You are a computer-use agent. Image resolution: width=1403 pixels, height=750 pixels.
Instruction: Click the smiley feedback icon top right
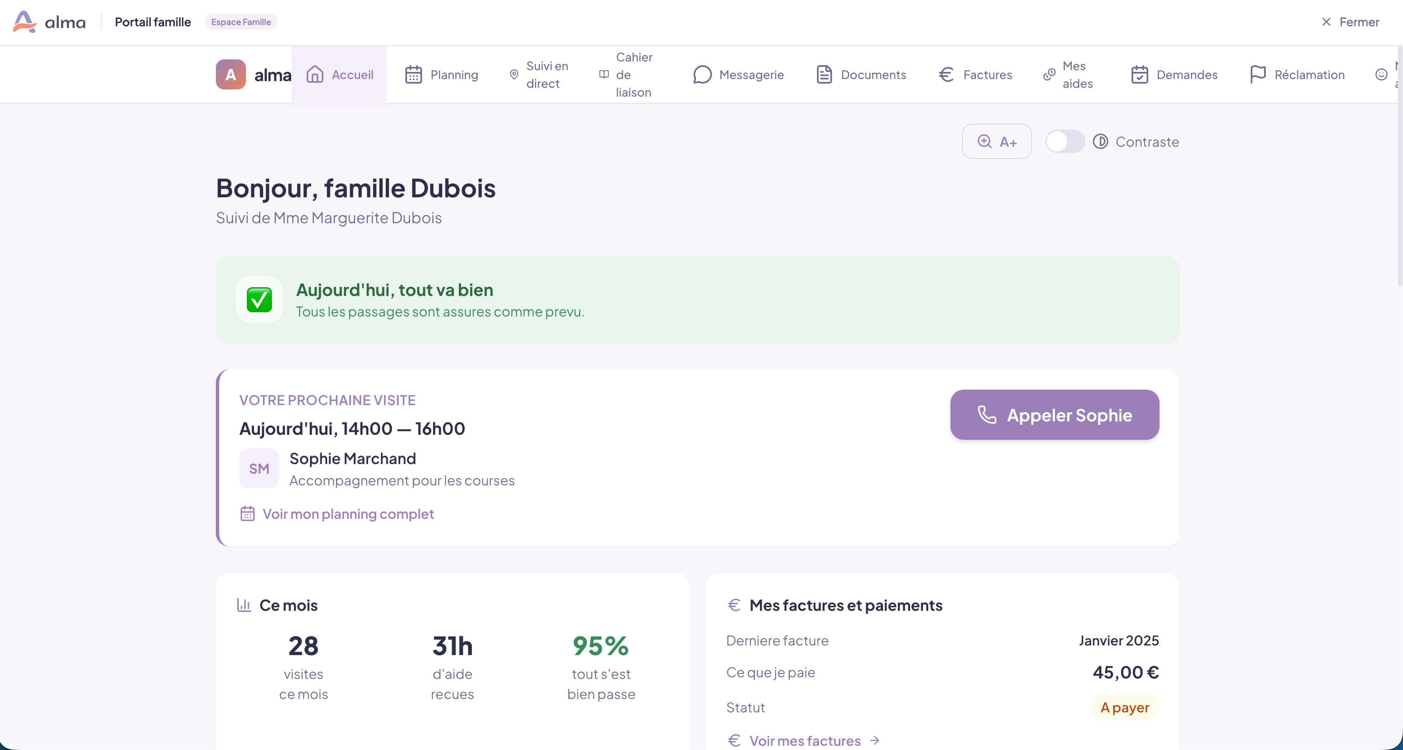[x=1382, y=74]
